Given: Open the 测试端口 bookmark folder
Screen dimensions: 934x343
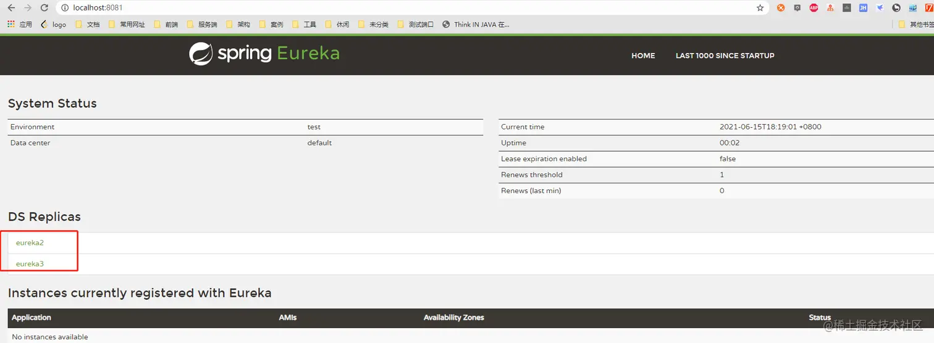Looking at the screenshot, I should click(415, 25).
